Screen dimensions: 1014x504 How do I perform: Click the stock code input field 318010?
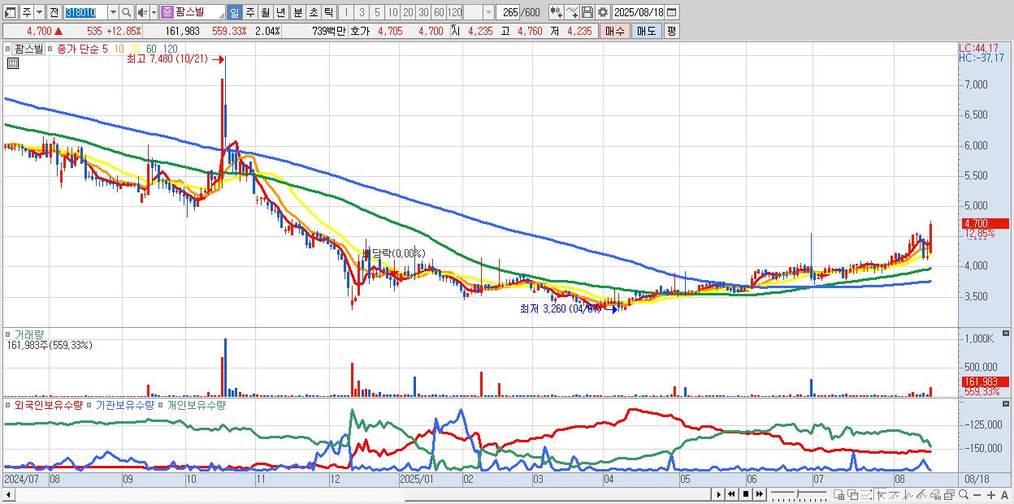tap(85, 12)
